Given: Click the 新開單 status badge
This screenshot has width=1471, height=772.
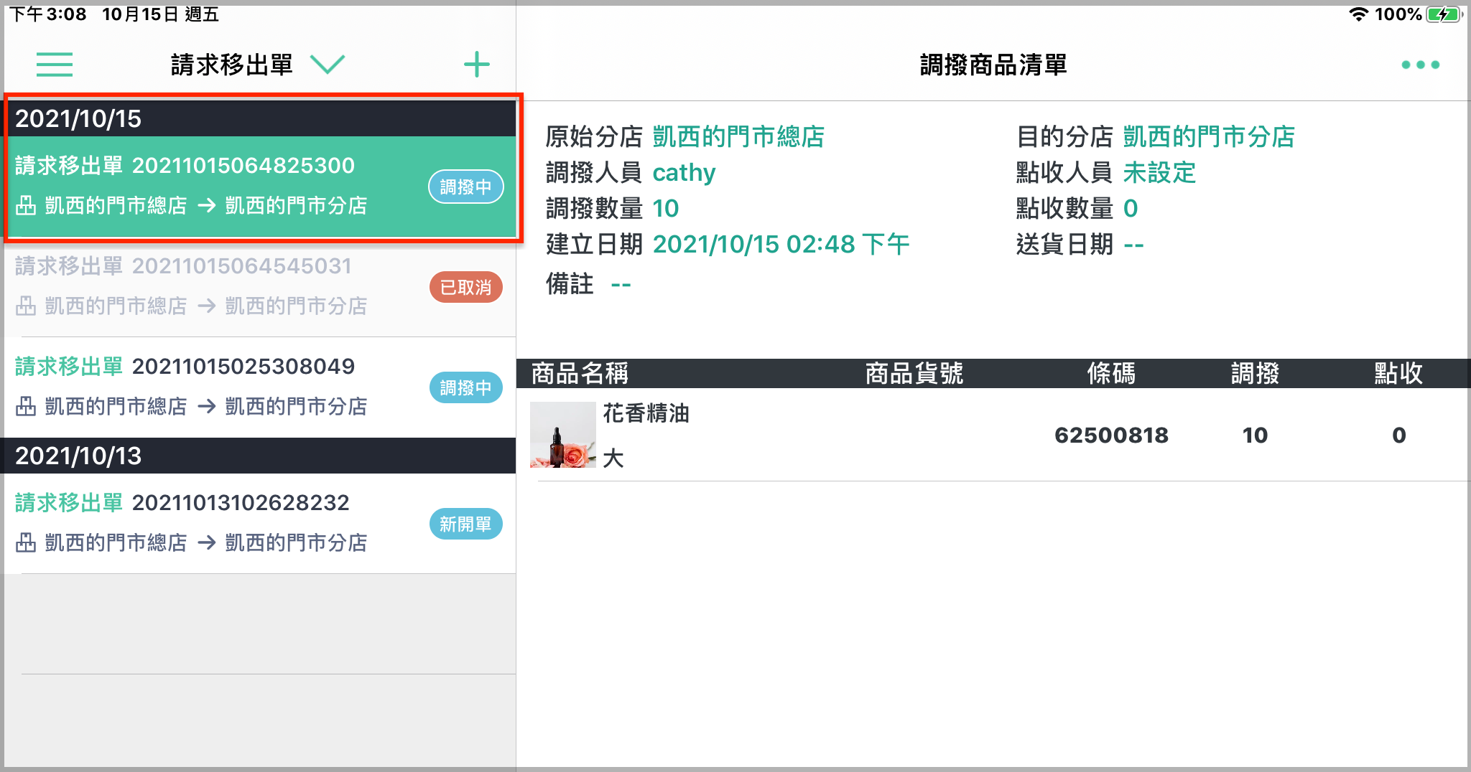Looking at the screenshot, I should (x=466, y=524).
